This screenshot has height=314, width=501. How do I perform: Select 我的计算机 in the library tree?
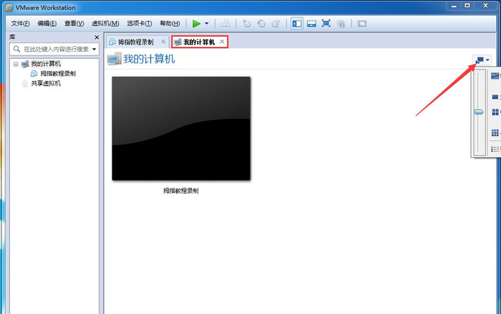[x=45, y=64]
